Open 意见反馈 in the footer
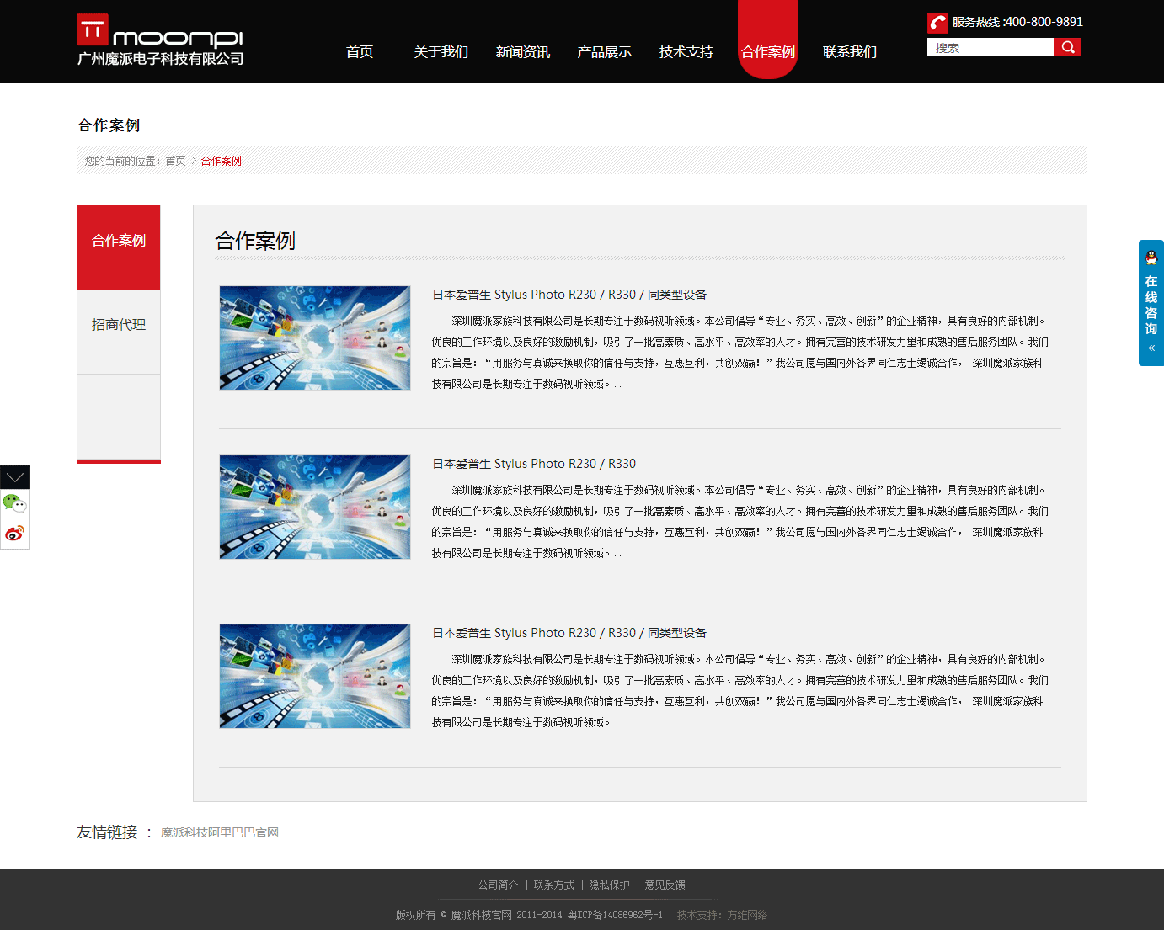The height and width of the screenshot is (930, 1164). pos(665,885)
